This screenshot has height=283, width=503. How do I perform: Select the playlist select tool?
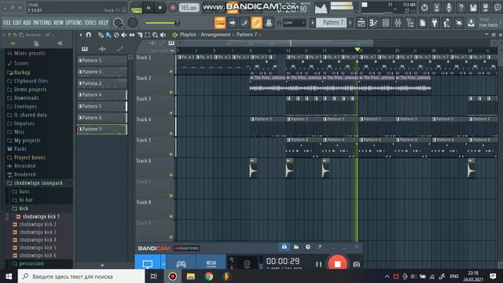tap(147, 35)
